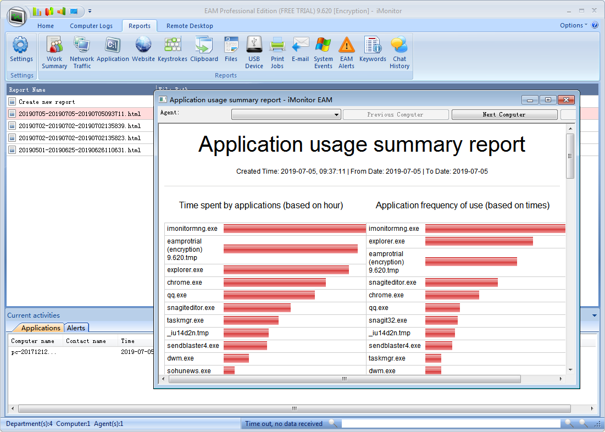This screenshot has width=605, height=432.
Task: Click the report's scroll down arrow
Action: [x=570, y=370]
